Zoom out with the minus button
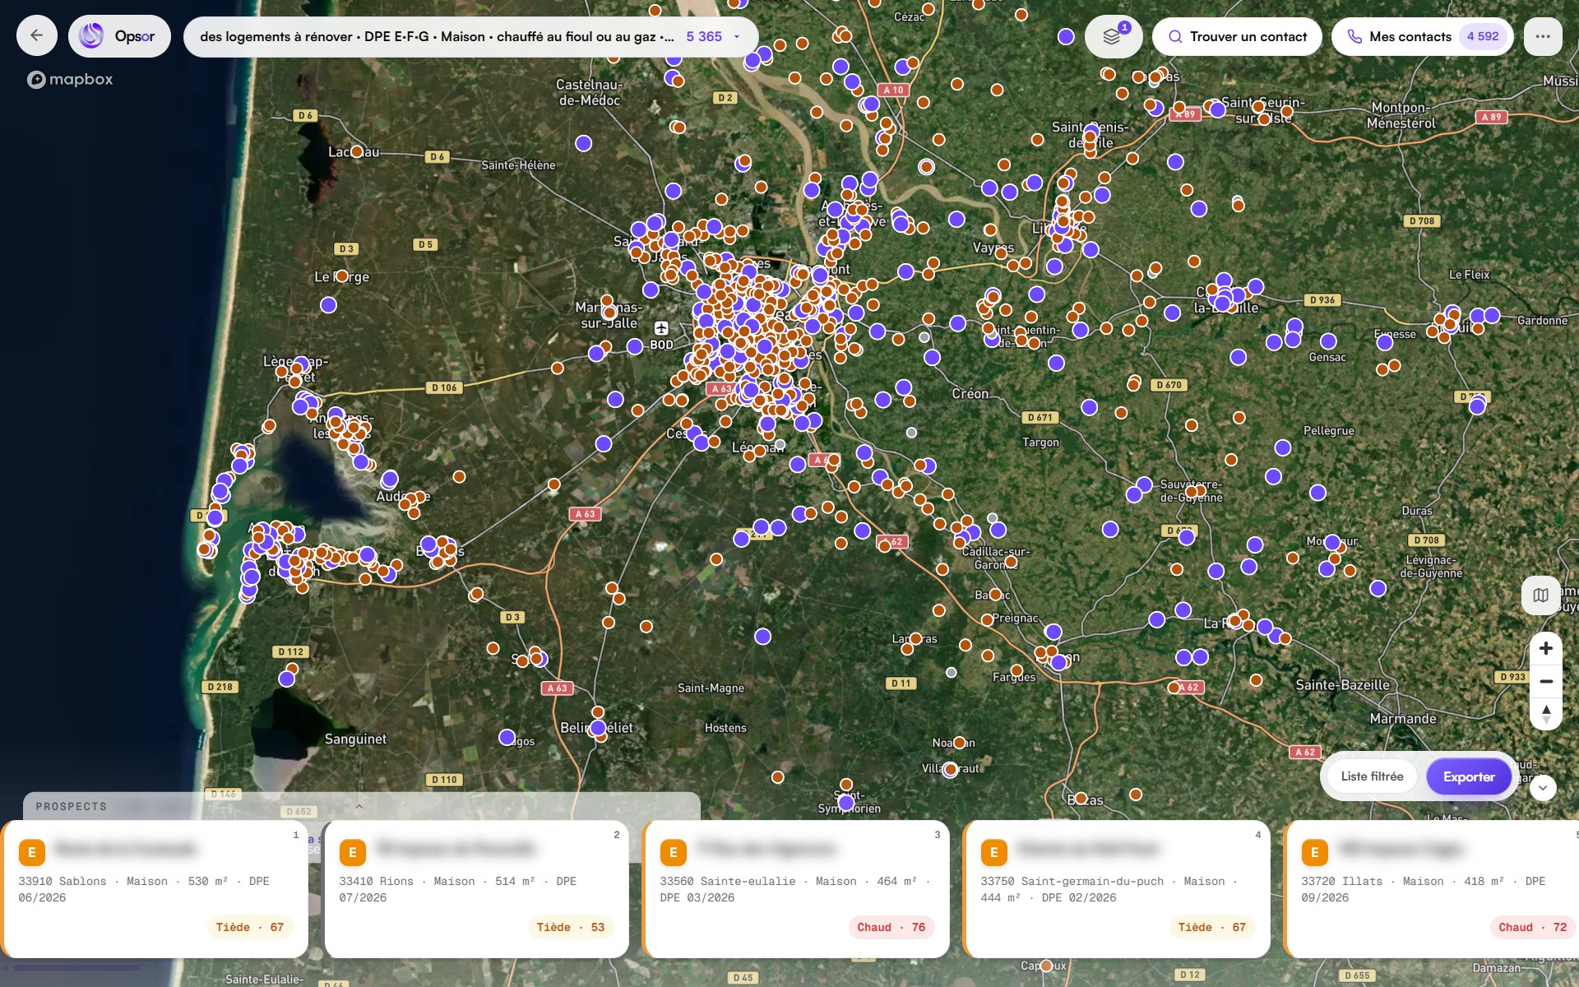Viewport: 1579px width, 987px height. point(1546,681)
